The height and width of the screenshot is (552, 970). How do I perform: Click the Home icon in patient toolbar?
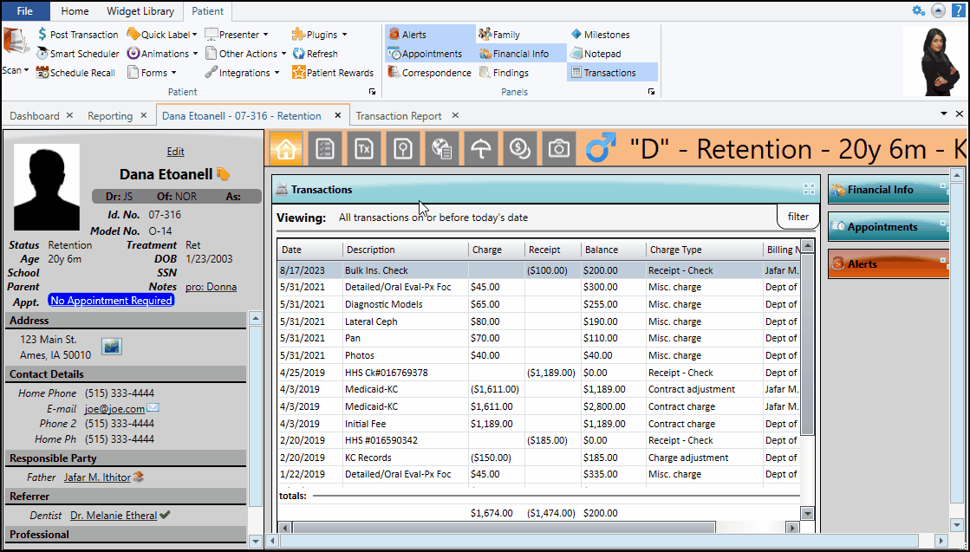pos(286,149)
